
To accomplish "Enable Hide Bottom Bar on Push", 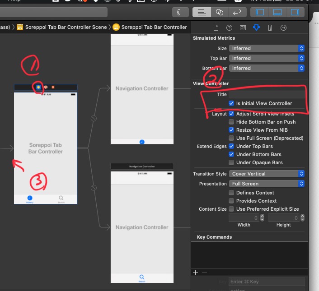I will [232, 122].
